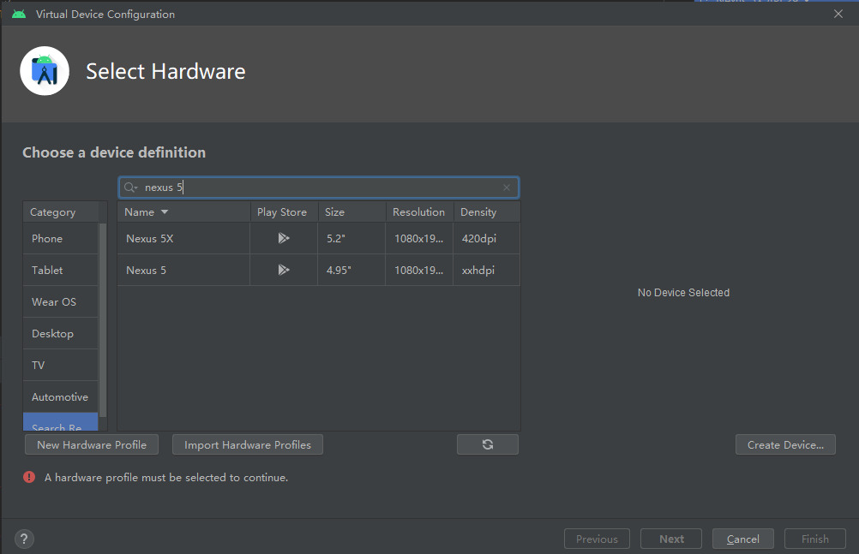859x554 pixels.
Task: Click the search magnifier icon in the filter field
Action: 130,188
